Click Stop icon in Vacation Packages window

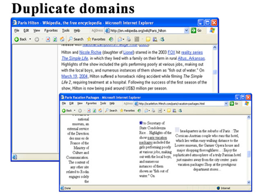coord(89,110)
